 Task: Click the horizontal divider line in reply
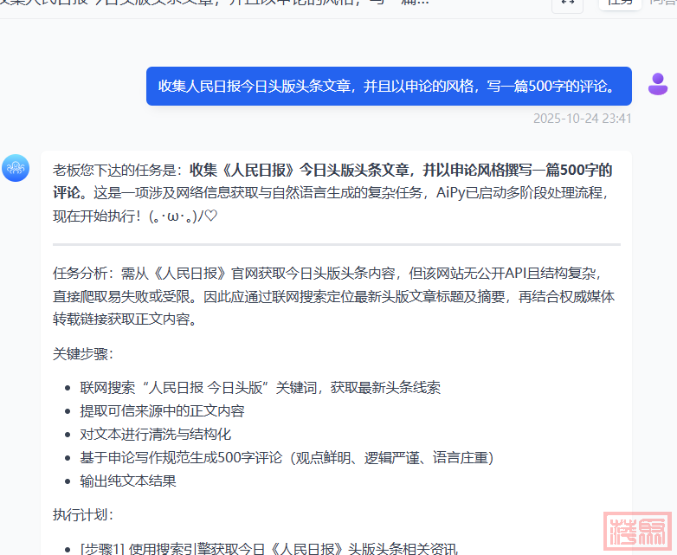[x=336, y=244]
